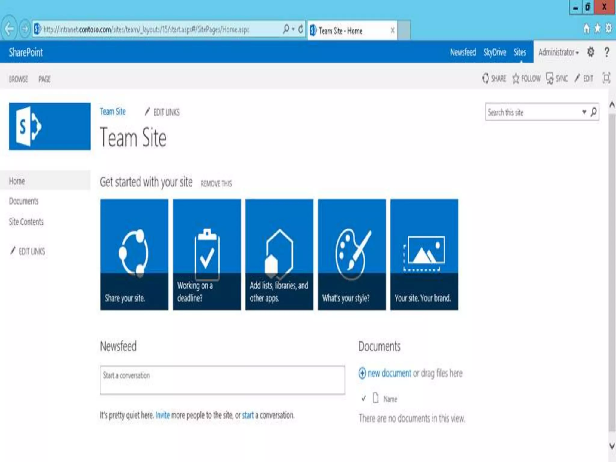Click REMOVE THIS next to Get started
616x462 pixels.
coord(216,183)
